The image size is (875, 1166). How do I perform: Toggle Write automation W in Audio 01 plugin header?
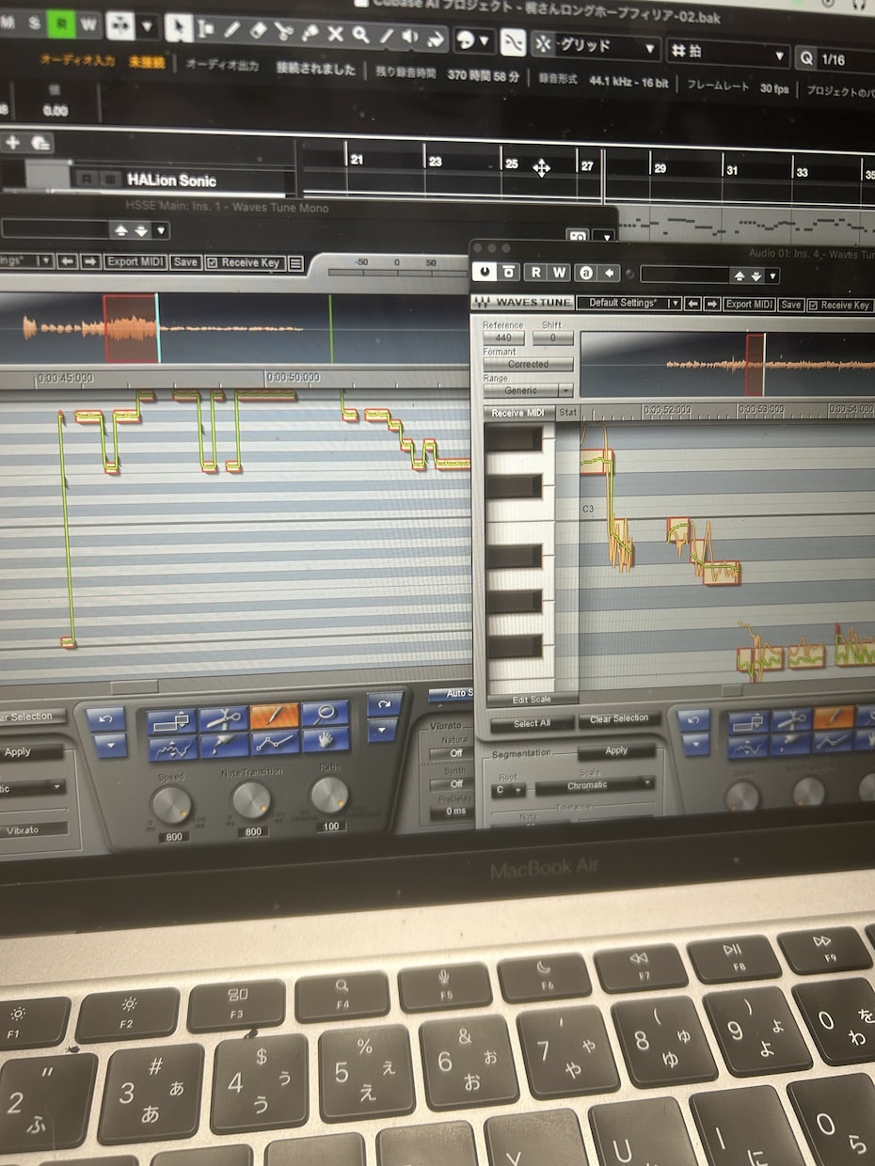pyautogui.click(x=558, y=273)
